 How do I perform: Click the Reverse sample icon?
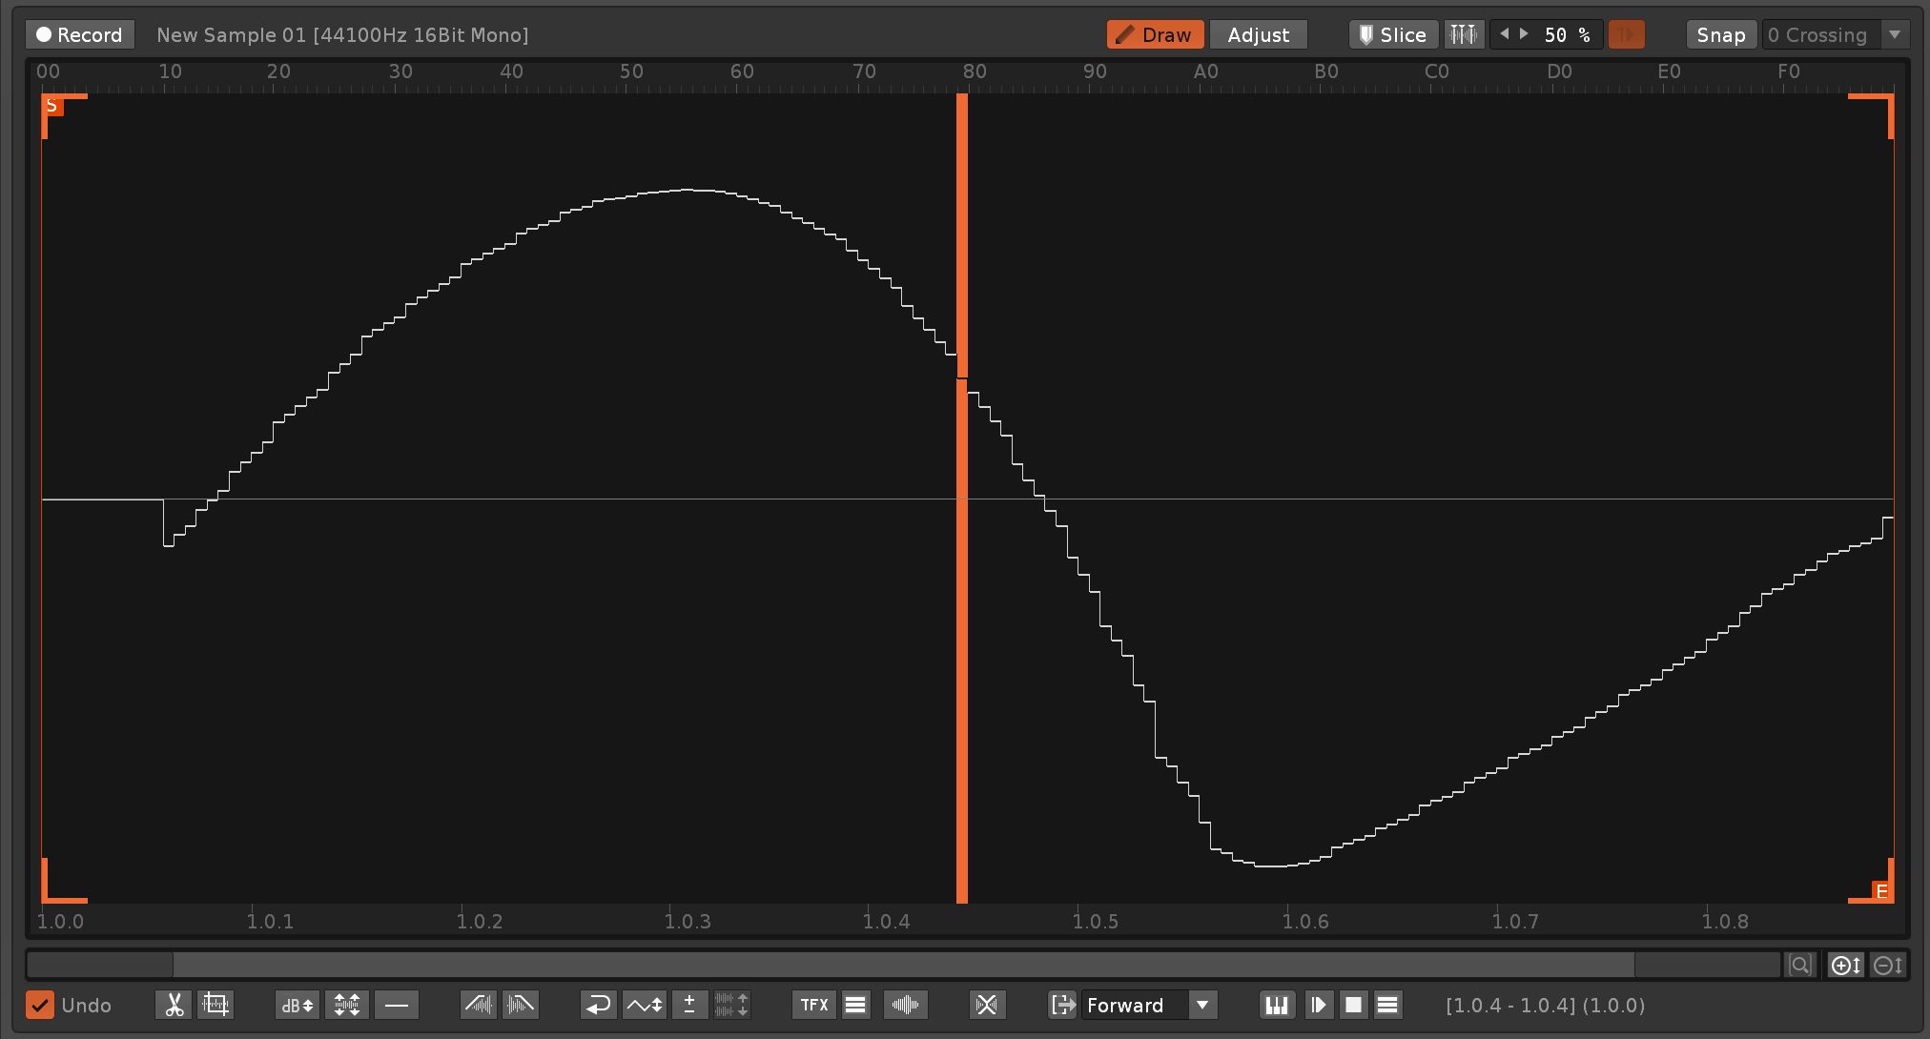(598, 1005)
